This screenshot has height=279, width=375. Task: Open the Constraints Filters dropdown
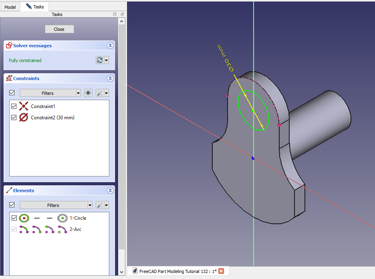50,93
